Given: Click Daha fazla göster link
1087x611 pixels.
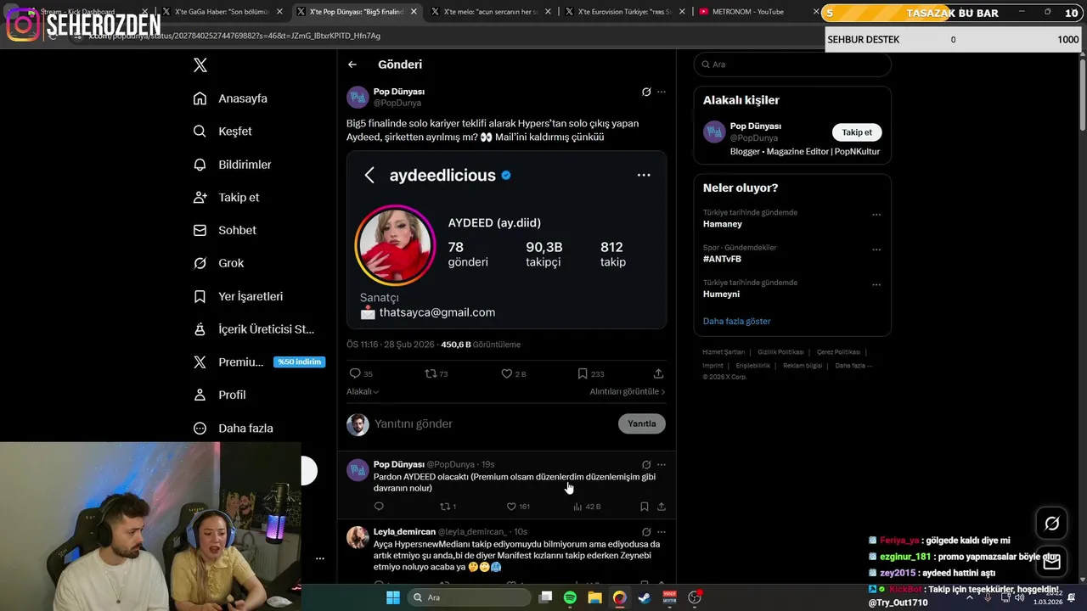Looking at the screenshot, I should click(x=736, y=322).
